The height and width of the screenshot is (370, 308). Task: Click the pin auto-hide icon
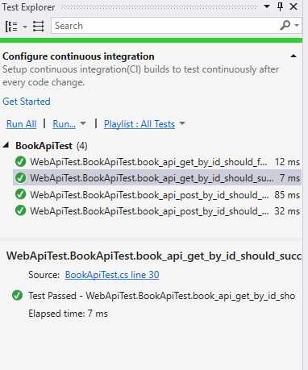point(280,6)
